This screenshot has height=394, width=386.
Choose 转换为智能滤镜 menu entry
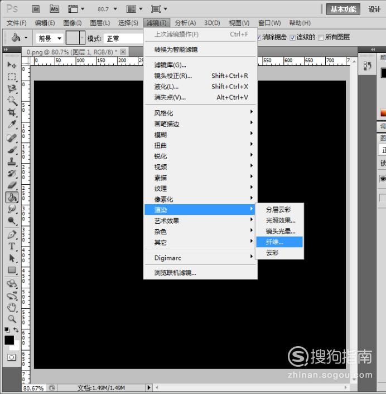(200, 50)
